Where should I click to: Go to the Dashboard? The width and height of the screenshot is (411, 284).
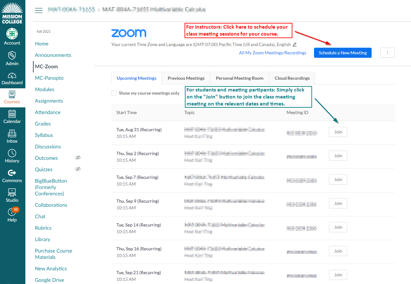(x=12, y=79)
